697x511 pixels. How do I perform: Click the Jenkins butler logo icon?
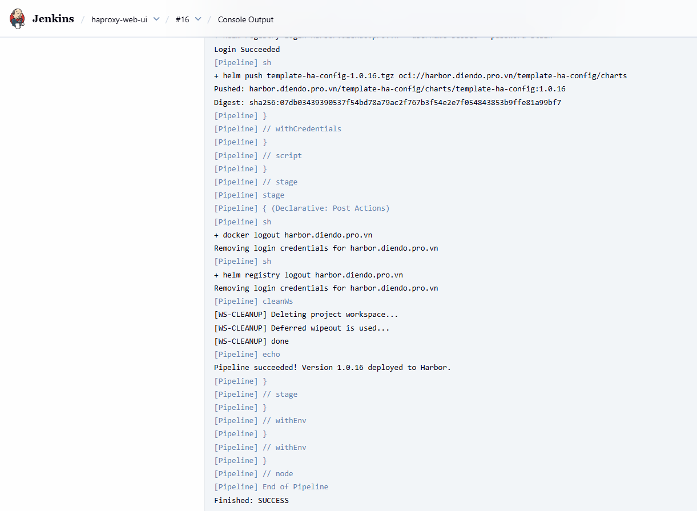coord(18,19)
